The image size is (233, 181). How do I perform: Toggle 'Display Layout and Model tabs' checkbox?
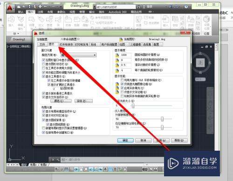coord(43,111)
